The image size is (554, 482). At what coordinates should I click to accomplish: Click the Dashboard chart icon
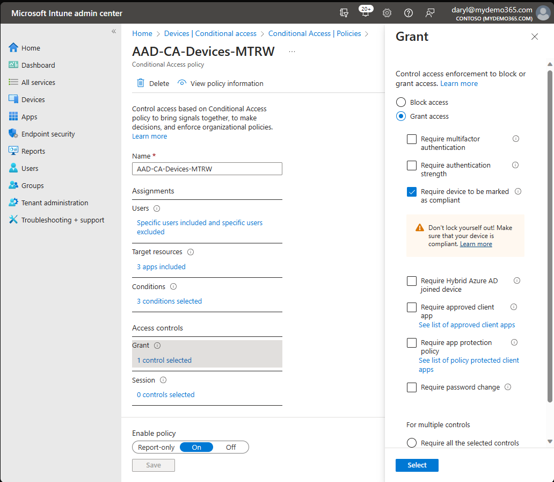[13, 64]
